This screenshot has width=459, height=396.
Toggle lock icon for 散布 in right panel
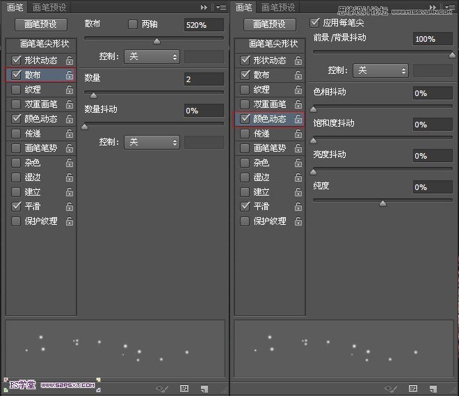pos(298,75)
